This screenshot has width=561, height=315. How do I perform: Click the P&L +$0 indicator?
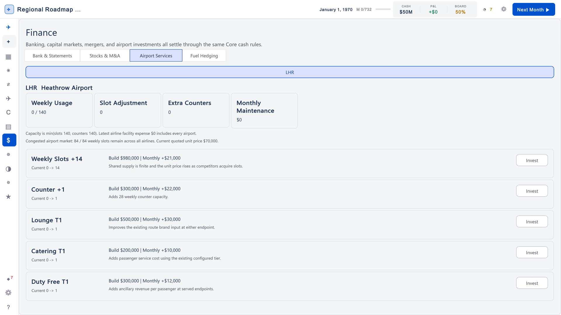[x=433, y=9]
